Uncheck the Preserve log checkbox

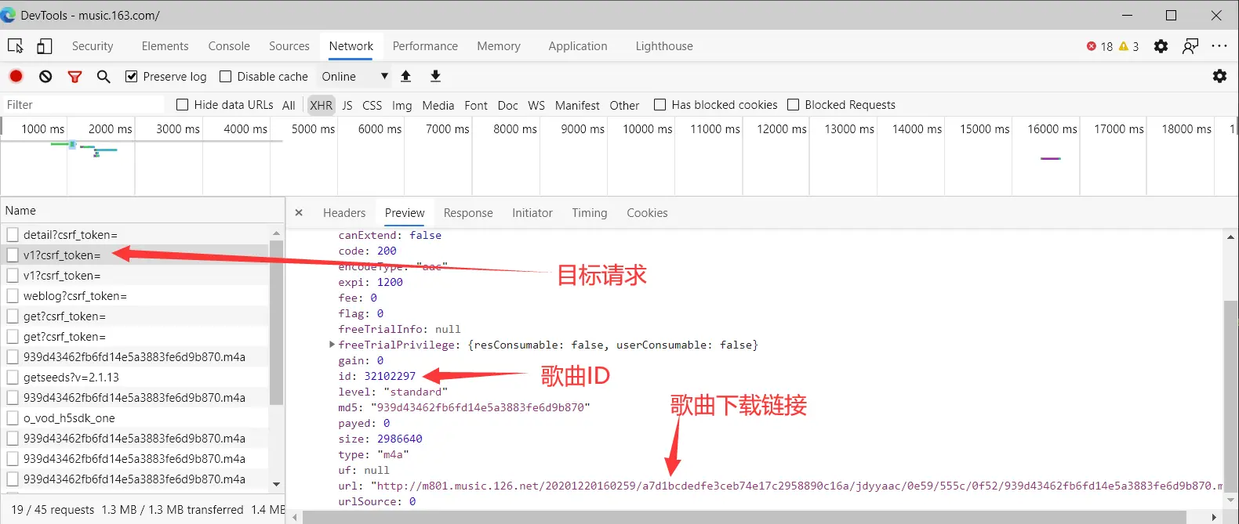(x=132, y=76)
